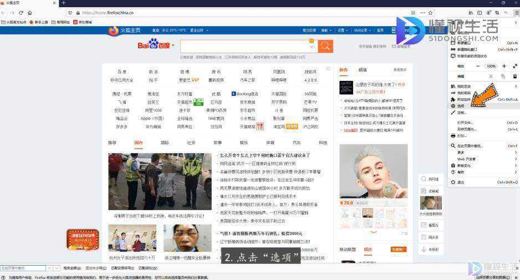Open 我的密码 logins menu entry
520x280 pixels.
tap(483, 93)
